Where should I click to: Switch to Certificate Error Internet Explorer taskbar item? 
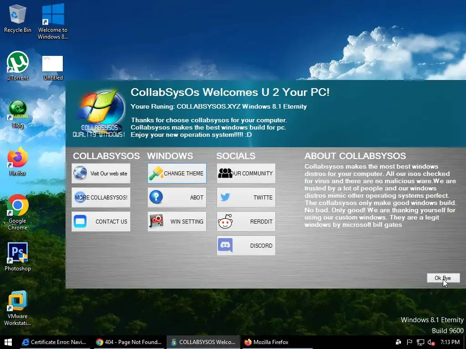point(55,342)
